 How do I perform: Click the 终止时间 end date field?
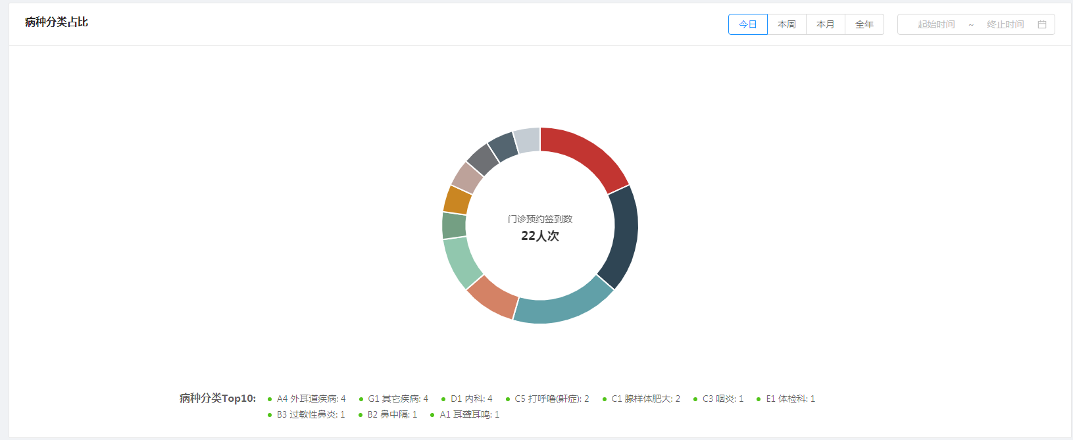(x=1005, y=24)
